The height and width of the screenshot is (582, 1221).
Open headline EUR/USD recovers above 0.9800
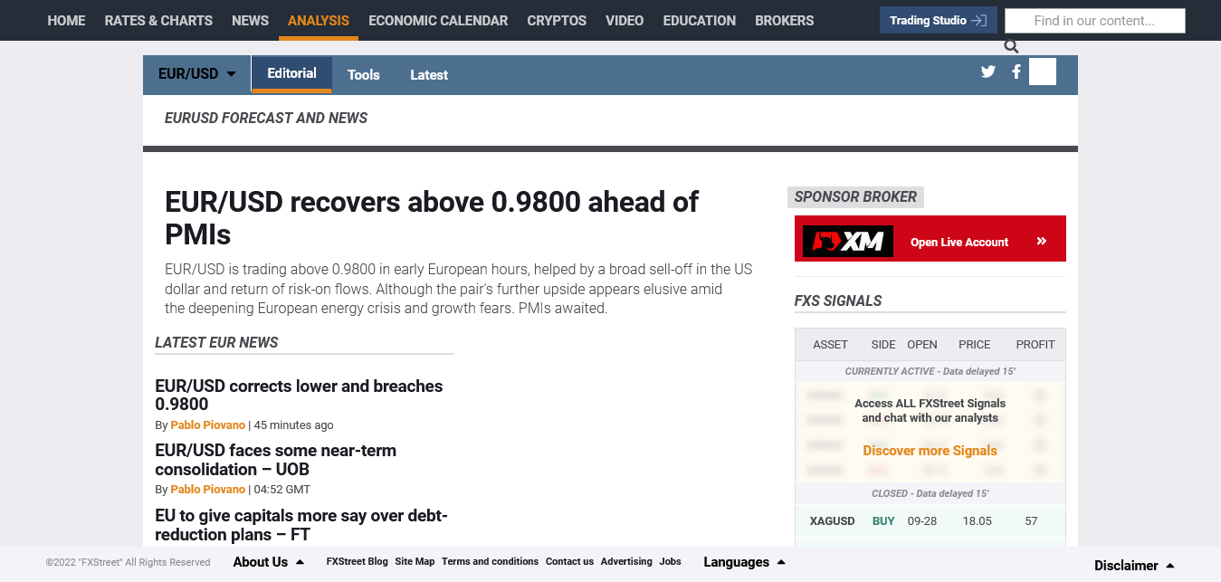coord(431,217)
